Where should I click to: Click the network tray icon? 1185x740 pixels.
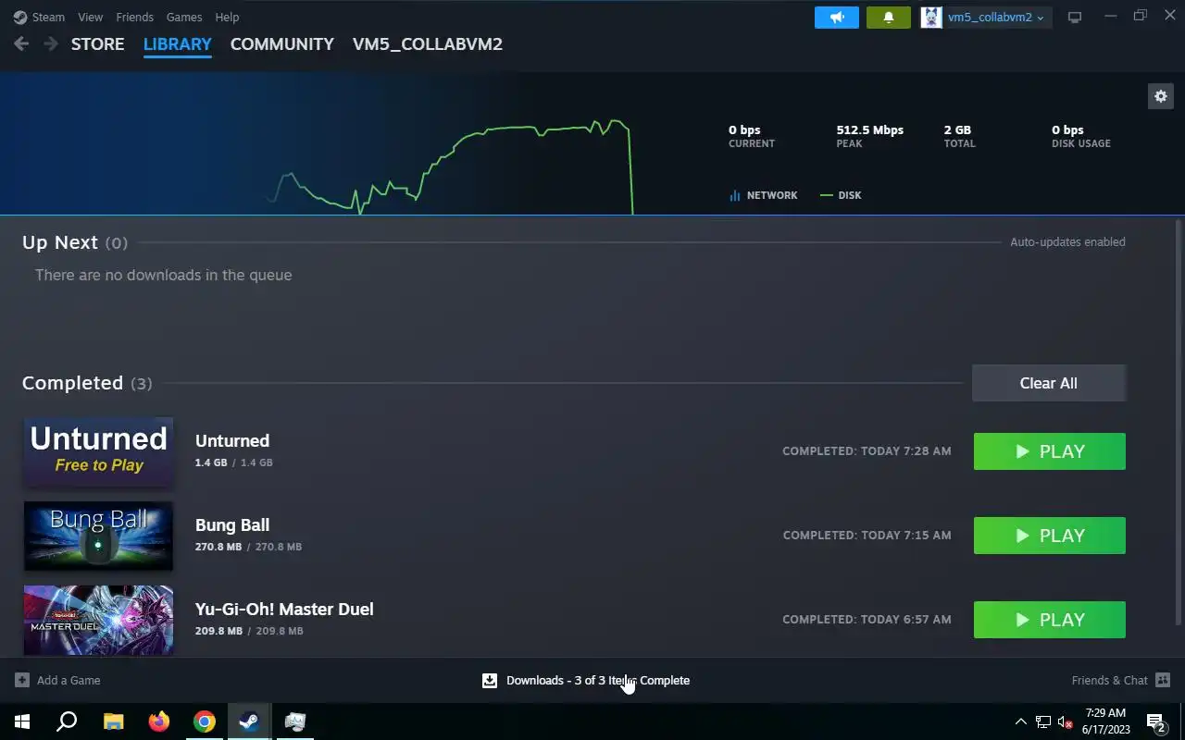(1043, 721)
